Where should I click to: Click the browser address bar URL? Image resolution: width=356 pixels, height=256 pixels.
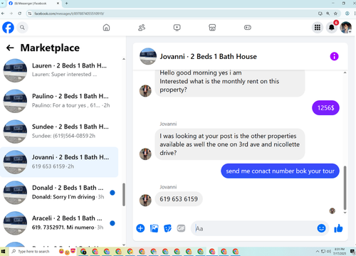[69, 14]
